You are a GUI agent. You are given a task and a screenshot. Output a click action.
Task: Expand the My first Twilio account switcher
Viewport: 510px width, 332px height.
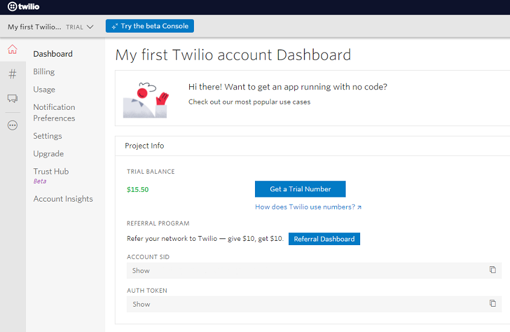click(50, 27)
